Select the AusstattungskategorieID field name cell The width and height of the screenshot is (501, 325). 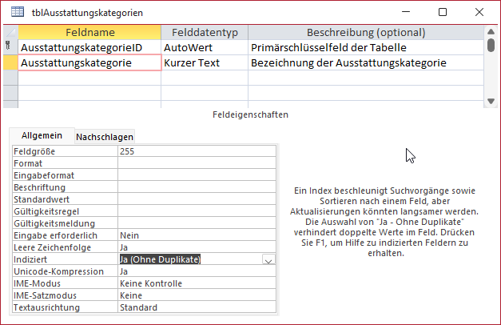(89, 47)
